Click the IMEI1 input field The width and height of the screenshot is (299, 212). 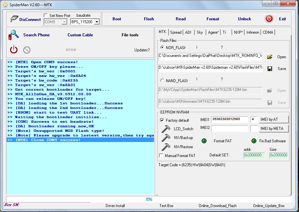[230, 119]
